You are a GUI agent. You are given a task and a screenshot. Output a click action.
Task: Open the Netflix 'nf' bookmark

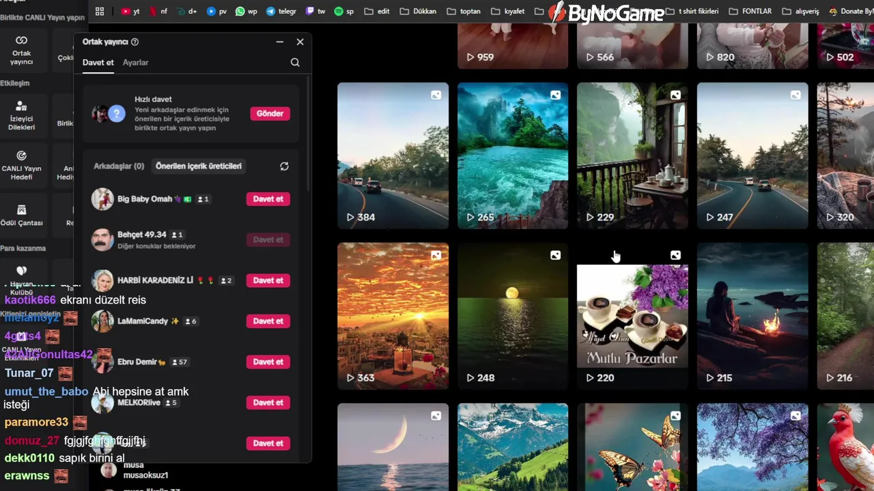[158, 11]
